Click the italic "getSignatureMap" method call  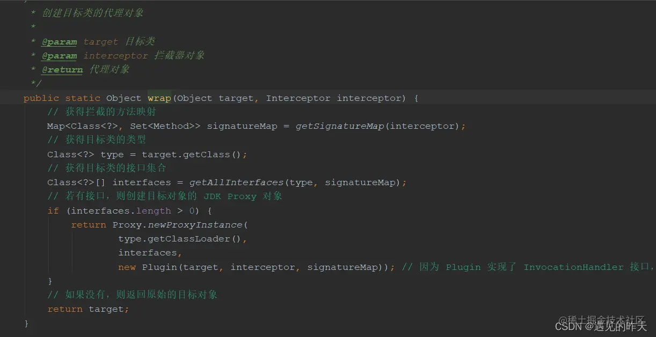[x=340, y=126]
